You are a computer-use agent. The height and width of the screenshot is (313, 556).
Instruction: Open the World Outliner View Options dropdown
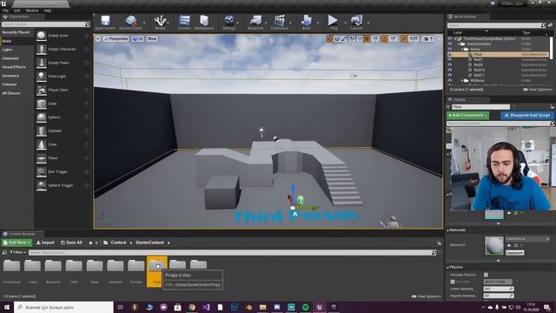click(538, 90)
